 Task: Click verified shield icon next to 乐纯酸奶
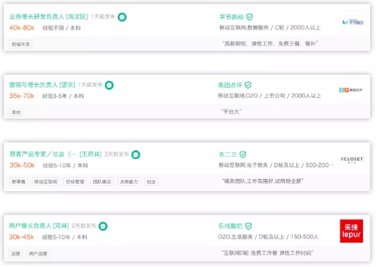(x=248, y=226)
